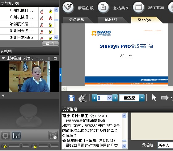Image resolution: width=173 pixels, height=151 pixels.
Task: Collapse the 上海道普-刘青才 video panel triangle
Action: (3, 58)
